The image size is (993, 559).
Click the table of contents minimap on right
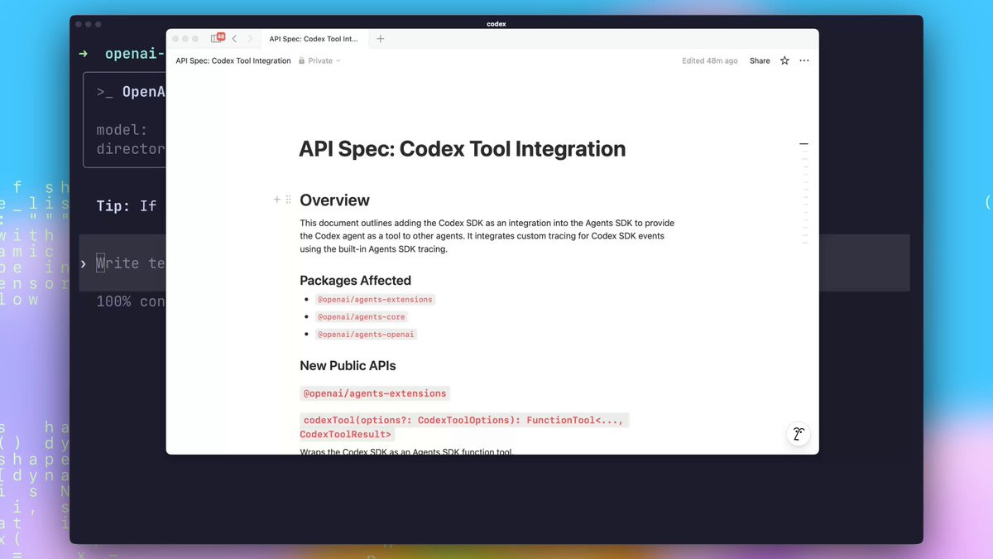pyautogui.click(x=804, y=193)
